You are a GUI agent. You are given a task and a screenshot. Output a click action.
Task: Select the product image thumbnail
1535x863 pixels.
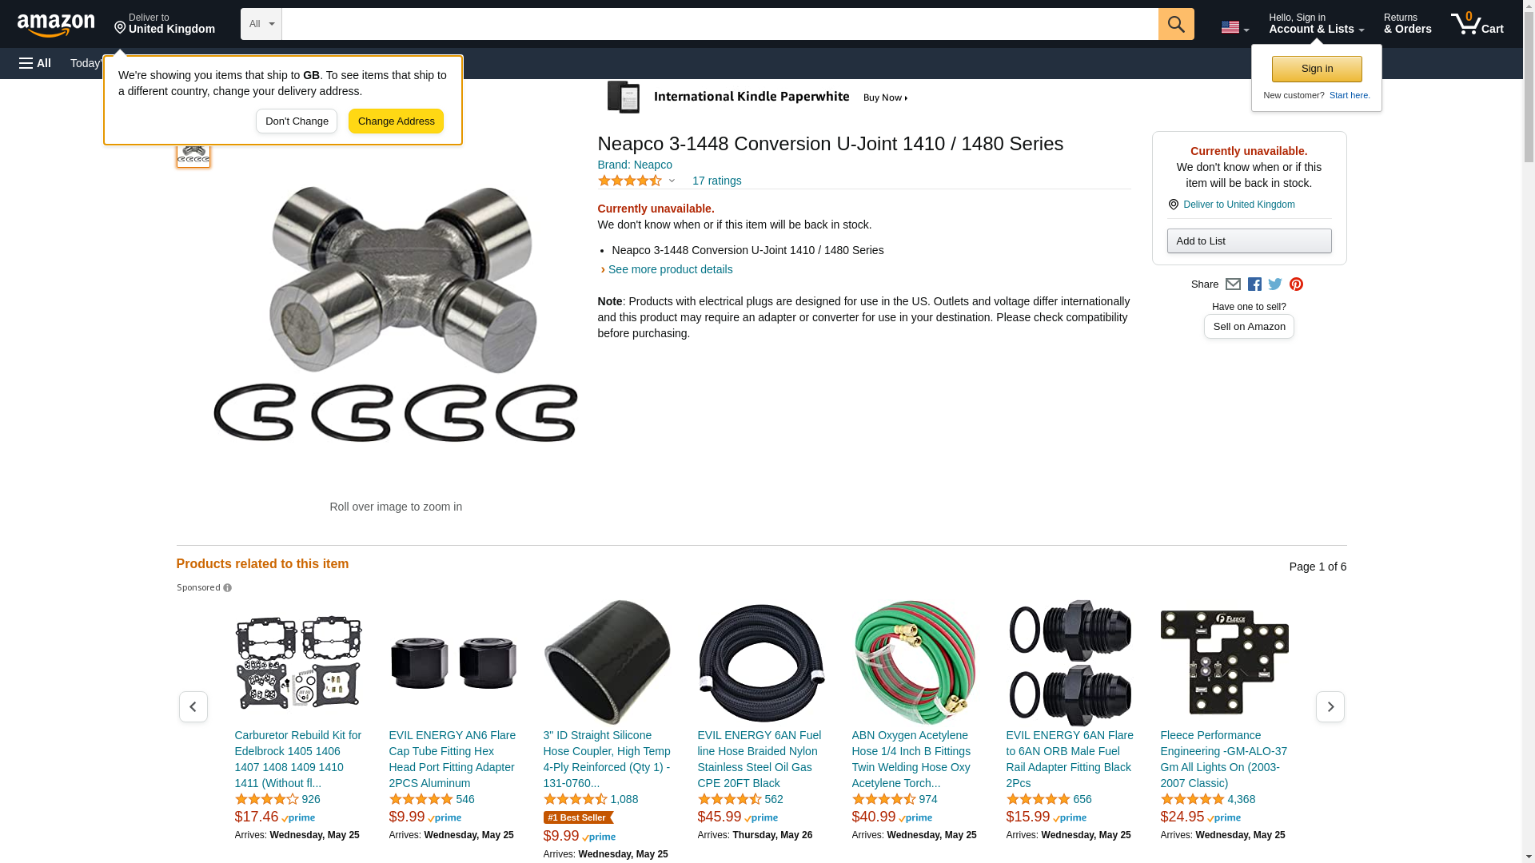coord(193,152)
